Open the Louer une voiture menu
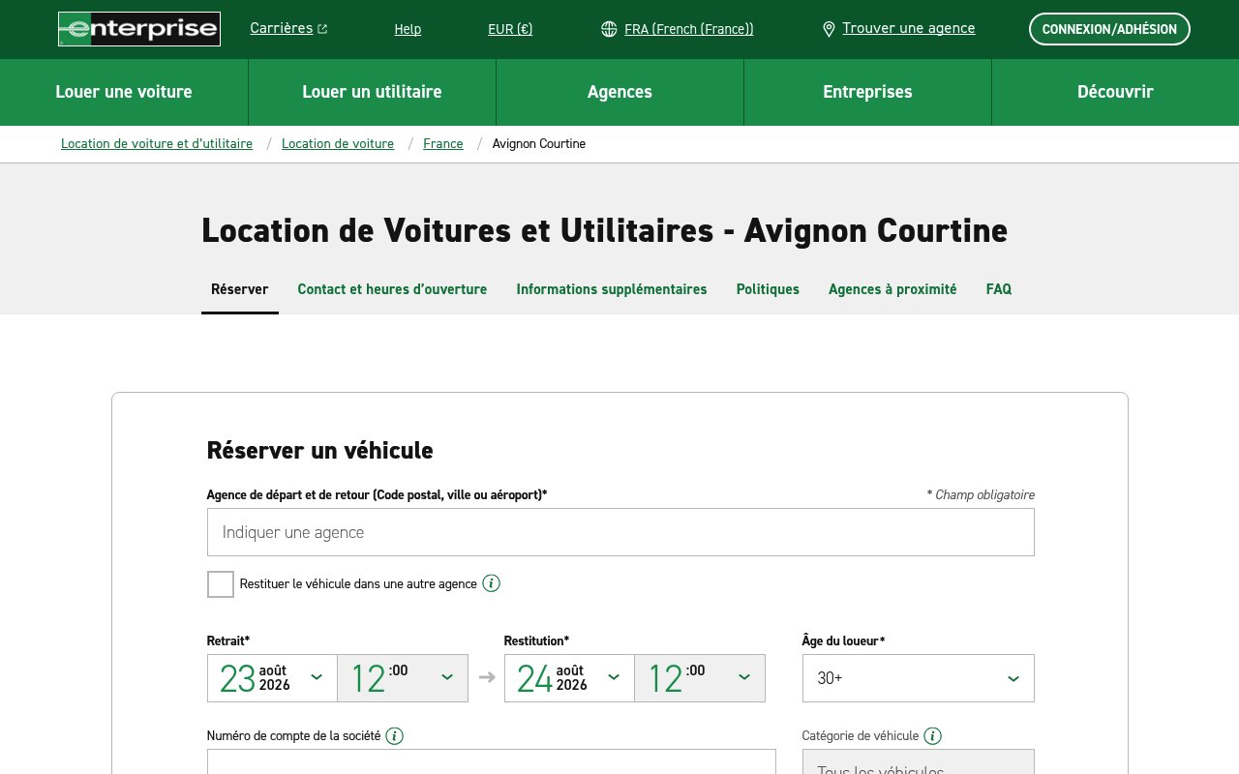This screenshot has height=774, width=1239. [124, 92]
